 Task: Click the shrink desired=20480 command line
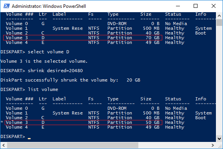[42, 71]
